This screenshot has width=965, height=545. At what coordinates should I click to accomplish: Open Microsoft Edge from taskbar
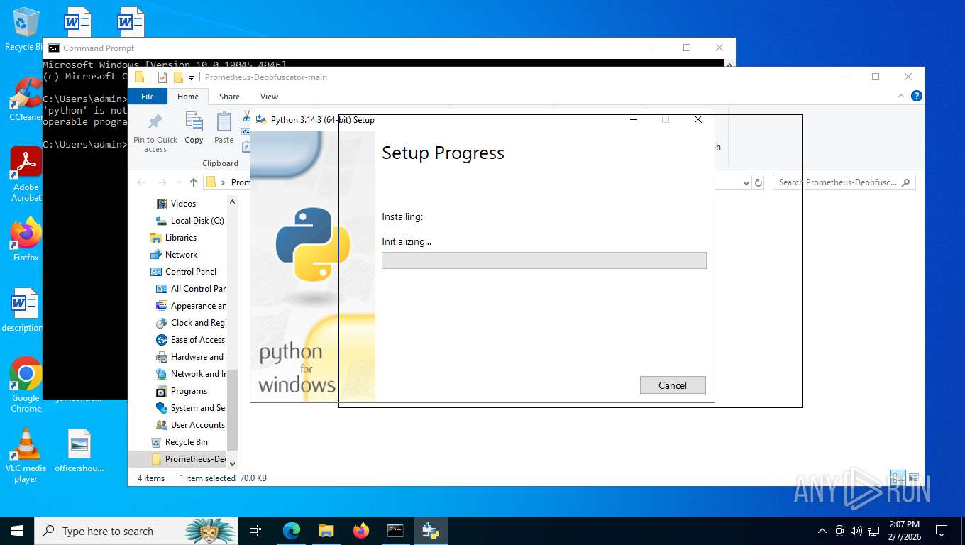[x=291, y=531]
